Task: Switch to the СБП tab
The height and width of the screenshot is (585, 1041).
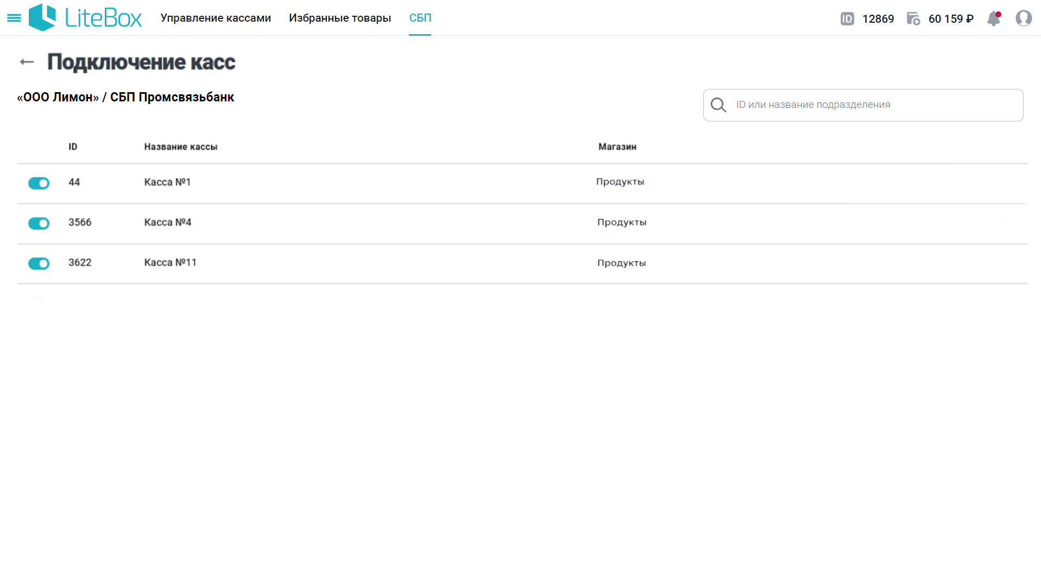Action: click(x=420, y=18)
